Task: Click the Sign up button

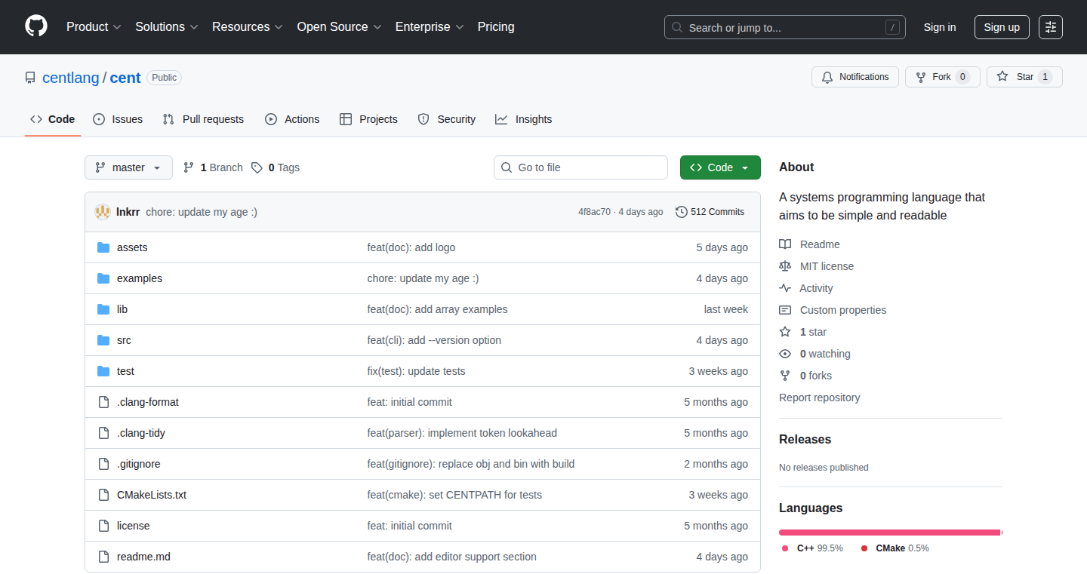Action: point(1002,27)
